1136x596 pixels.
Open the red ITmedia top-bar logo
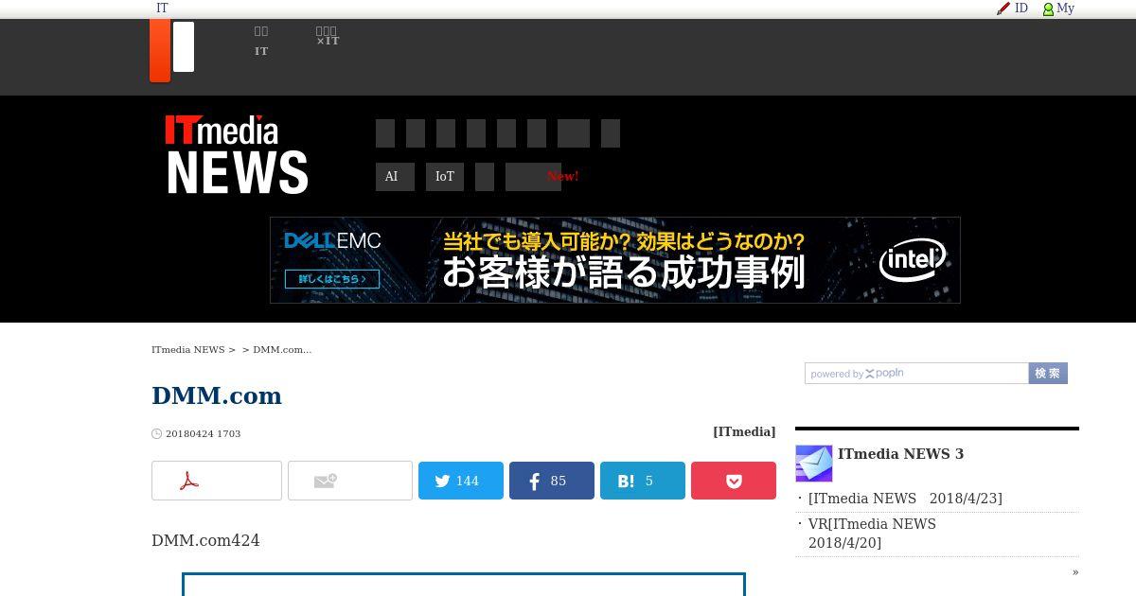tap(160, 50)
